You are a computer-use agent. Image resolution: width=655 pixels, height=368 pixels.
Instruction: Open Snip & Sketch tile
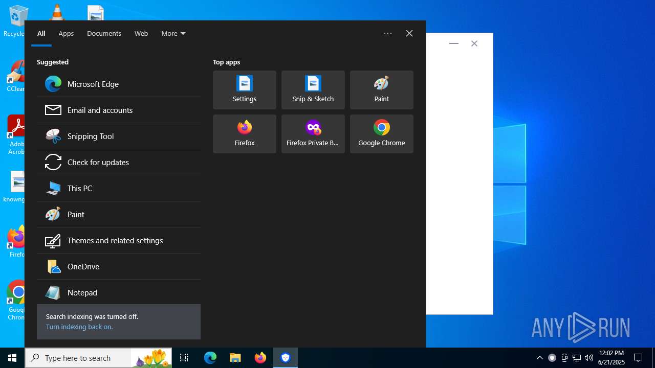coord(313,90)
